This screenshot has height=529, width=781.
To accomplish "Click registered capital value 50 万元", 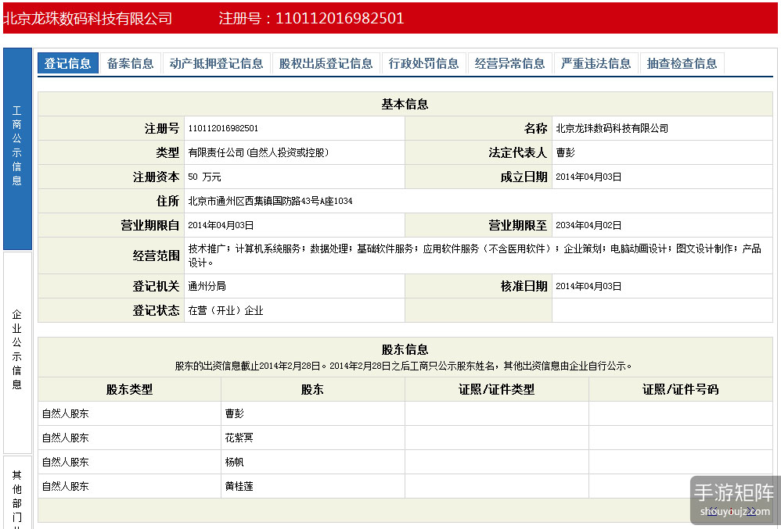I will [x=205, y=177].
